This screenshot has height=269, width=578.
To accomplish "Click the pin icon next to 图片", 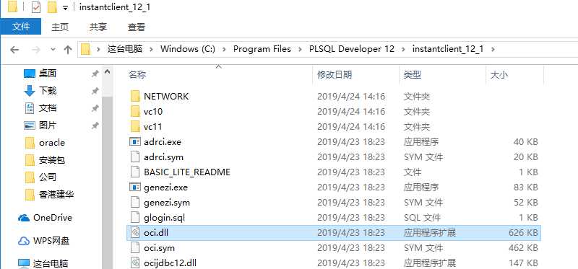I will (x=95, y=126).
